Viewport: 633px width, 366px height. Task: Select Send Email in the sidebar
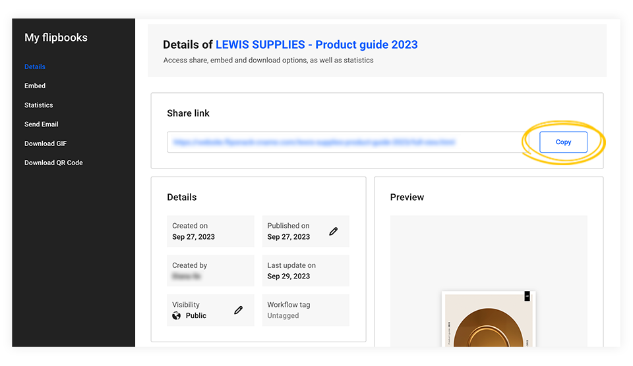pyautogui.click(x=42, y=124)
